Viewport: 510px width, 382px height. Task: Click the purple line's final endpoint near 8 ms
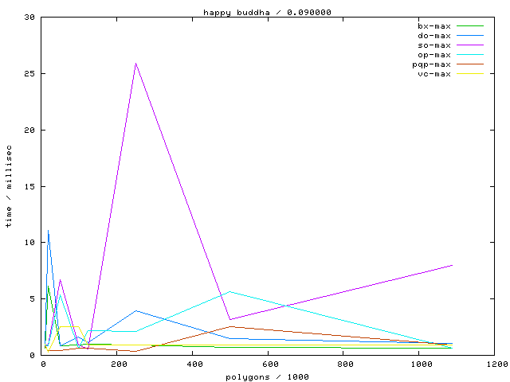[x=452, y=265]
